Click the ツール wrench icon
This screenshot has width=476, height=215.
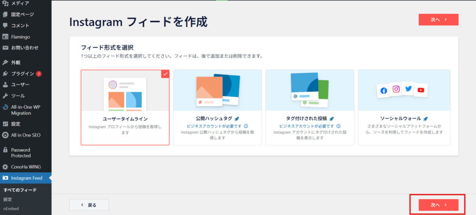[x=5, y=96]
